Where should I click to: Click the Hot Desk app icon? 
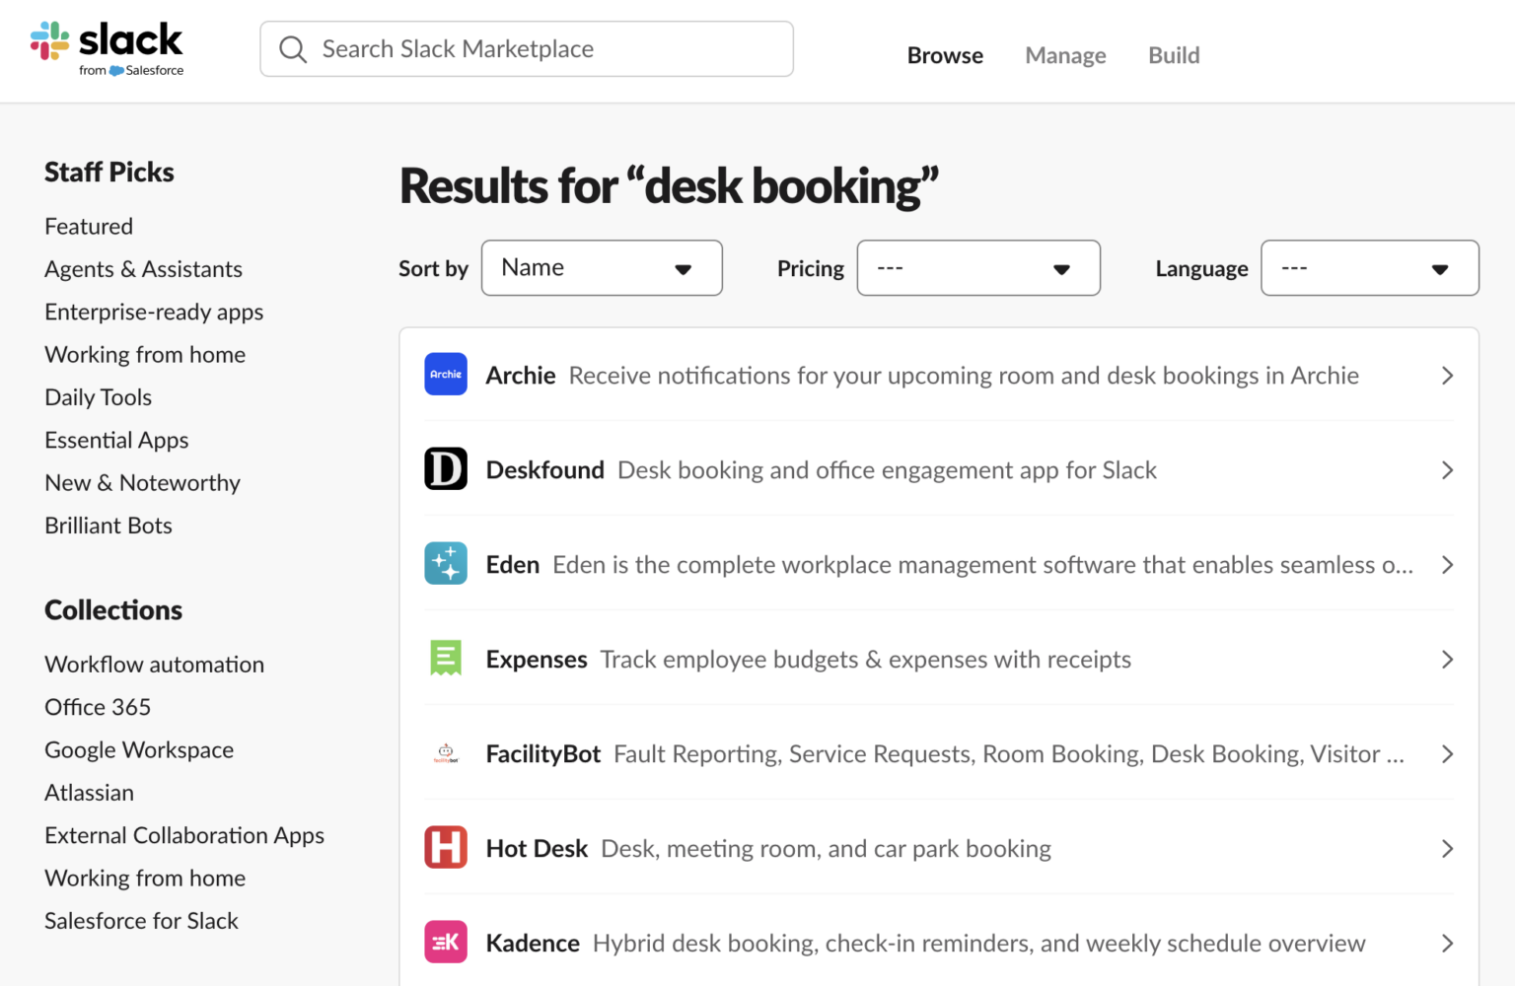pyautogui.click(x=446, y=847)
